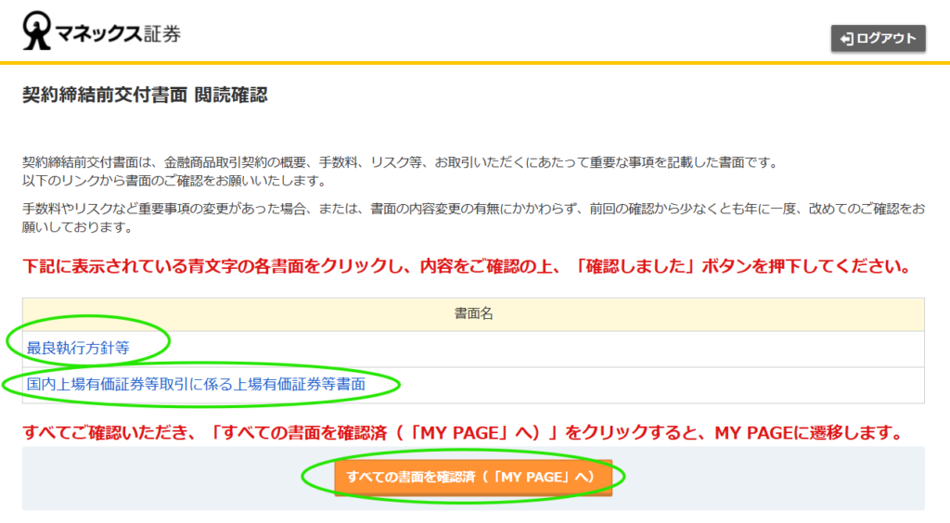Select the 書面名 table header cell
The height and width of the screenshot is (523, 950).
coord(473,314)
